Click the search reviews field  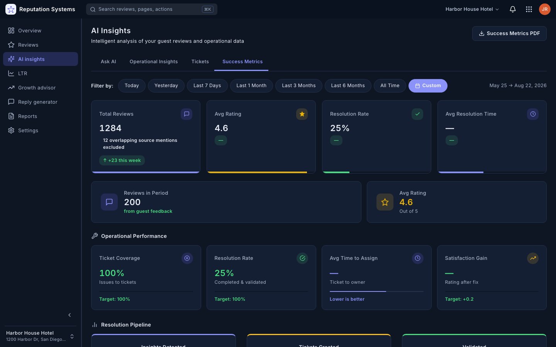click(152, 9)
